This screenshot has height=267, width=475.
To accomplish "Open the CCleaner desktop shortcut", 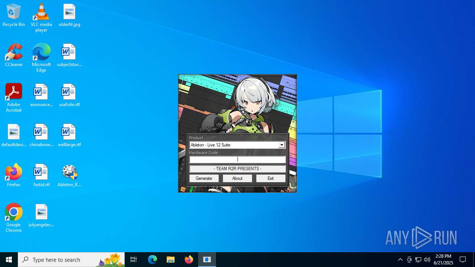I will 14,56.
